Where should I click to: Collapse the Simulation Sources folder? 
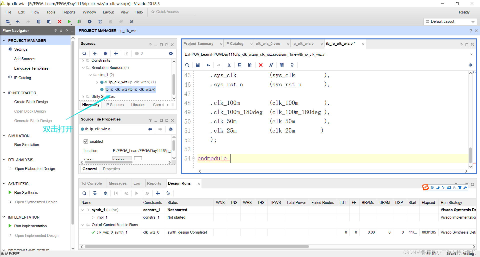(x=83, y=68)
